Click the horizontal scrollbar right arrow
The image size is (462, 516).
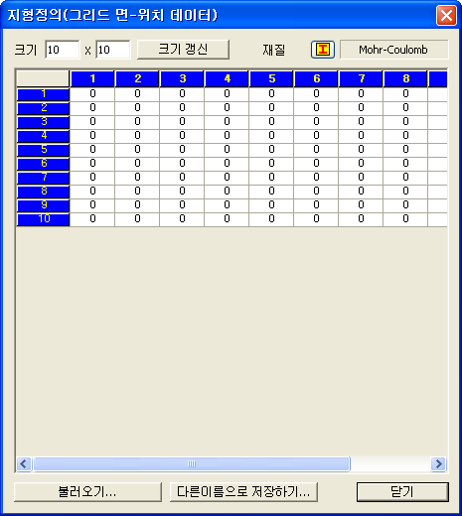tap(438, 464)
